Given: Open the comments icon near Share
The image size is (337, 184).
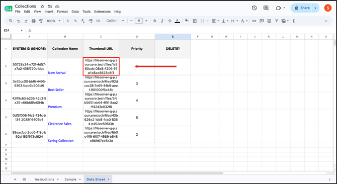Looking at the screenshot, I should click(266, 8).
